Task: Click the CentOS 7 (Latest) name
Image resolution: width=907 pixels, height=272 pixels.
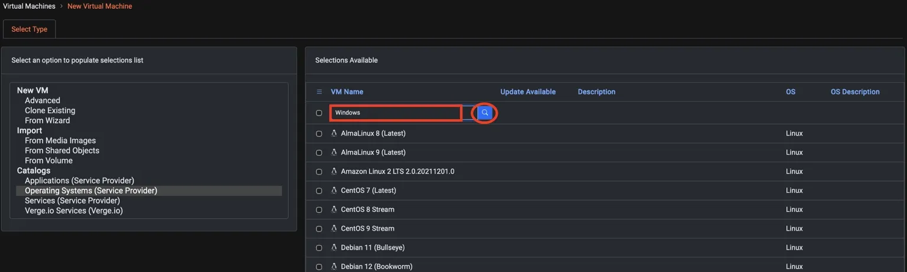Action: click(368, 191)
